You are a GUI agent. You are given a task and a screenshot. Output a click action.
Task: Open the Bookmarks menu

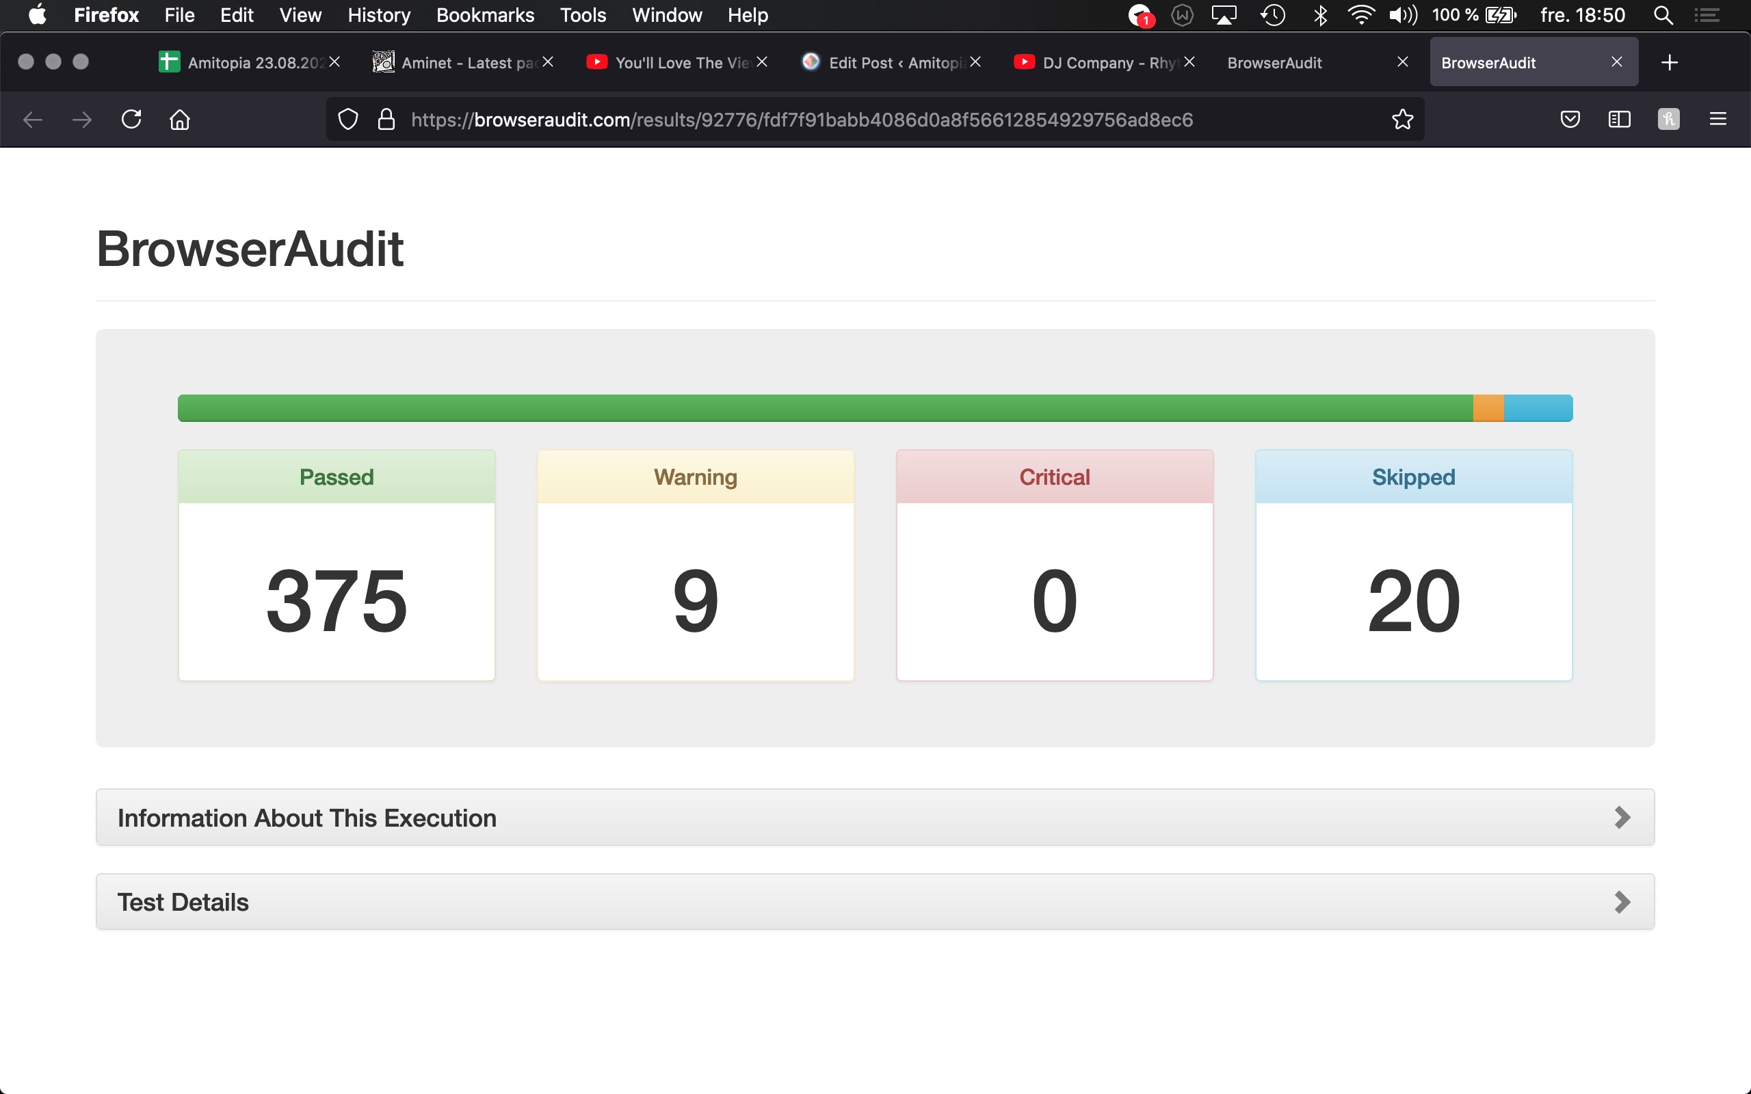[485, 15]
